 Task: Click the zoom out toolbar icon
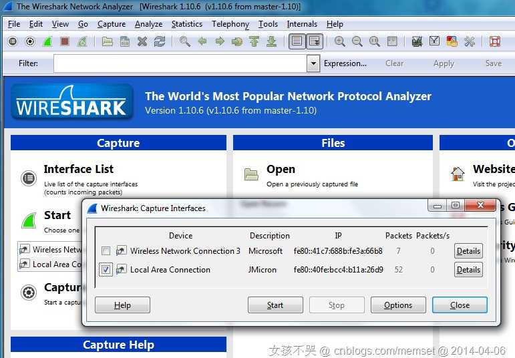pyautogui.click(x=357, y=41)
